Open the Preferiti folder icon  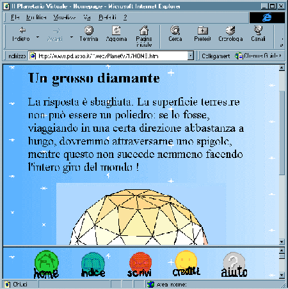point(202,31)
